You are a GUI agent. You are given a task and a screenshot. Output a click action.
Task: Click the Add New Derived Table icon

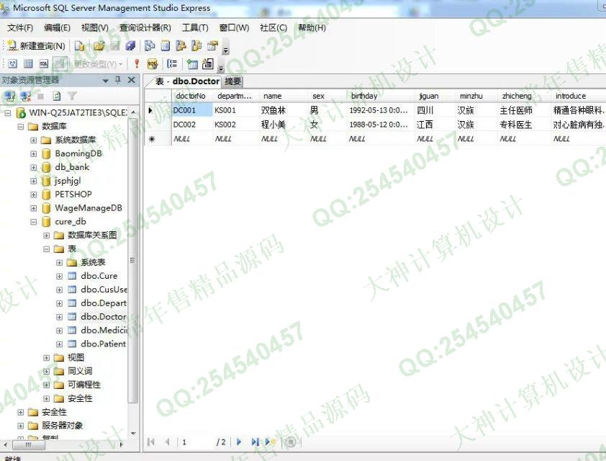click(x=208, y=64)
